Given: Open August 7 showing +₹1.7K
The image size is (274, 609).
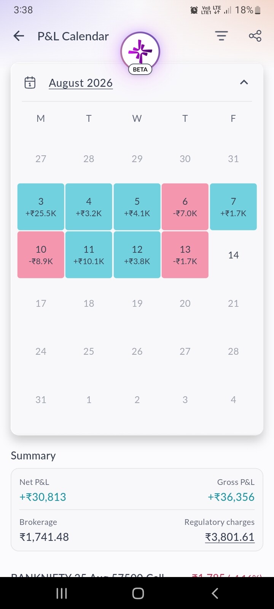Looking at the screenshot, I should point(233,207).
